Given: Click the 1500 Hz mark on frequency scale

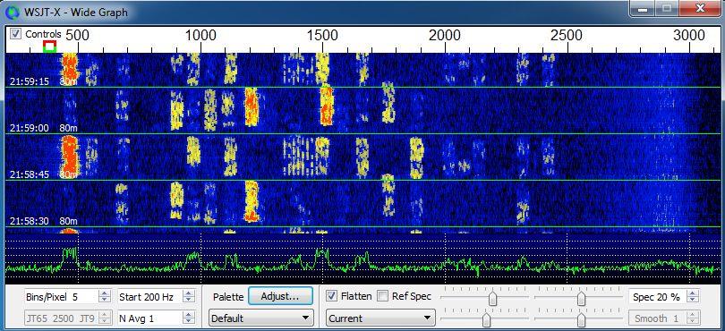Looking at the screenshot, I should (322, 36).
